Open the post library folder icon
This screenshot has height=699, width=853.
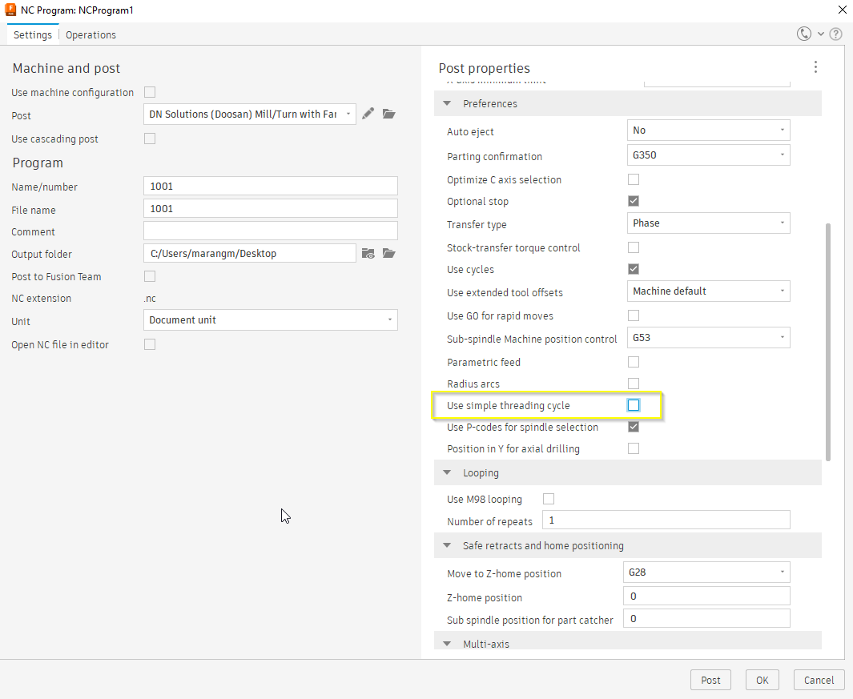point(389,114)
